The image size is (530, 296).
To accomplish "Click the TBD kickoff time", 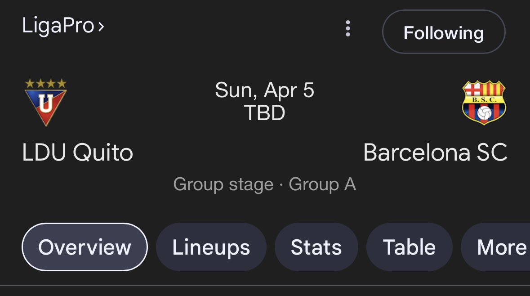I will (264, 113).
